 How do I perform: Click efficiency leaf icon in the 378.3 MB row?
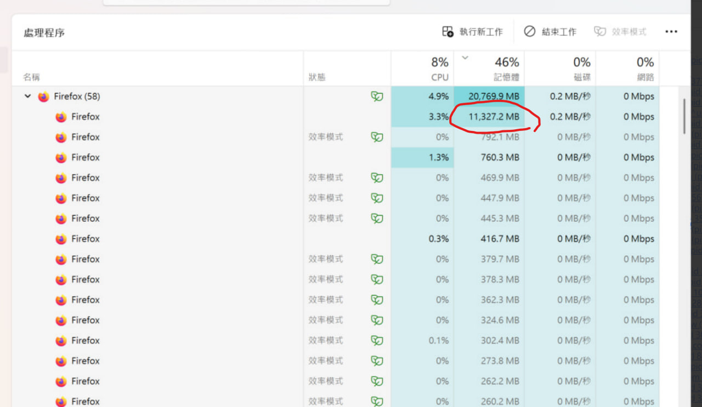click(x=377, y=279)
